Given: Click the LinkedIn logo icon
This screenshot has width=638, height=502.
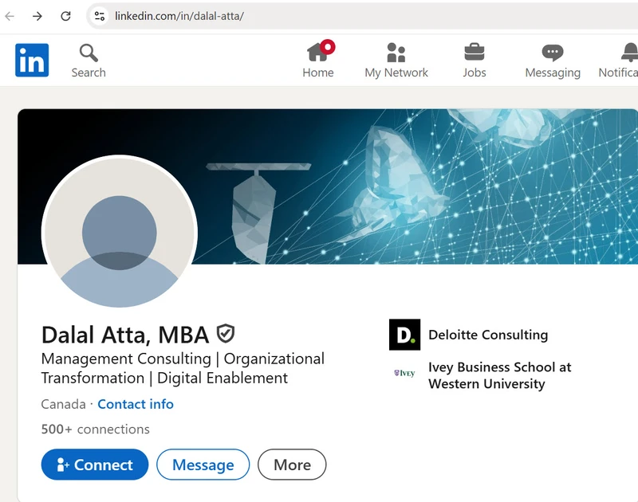Looking at the screenshot, I should point(32,61).
